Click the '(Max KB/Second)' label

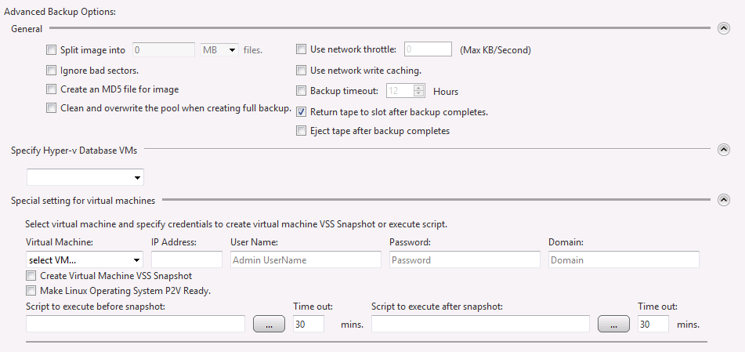coord(495,49)
